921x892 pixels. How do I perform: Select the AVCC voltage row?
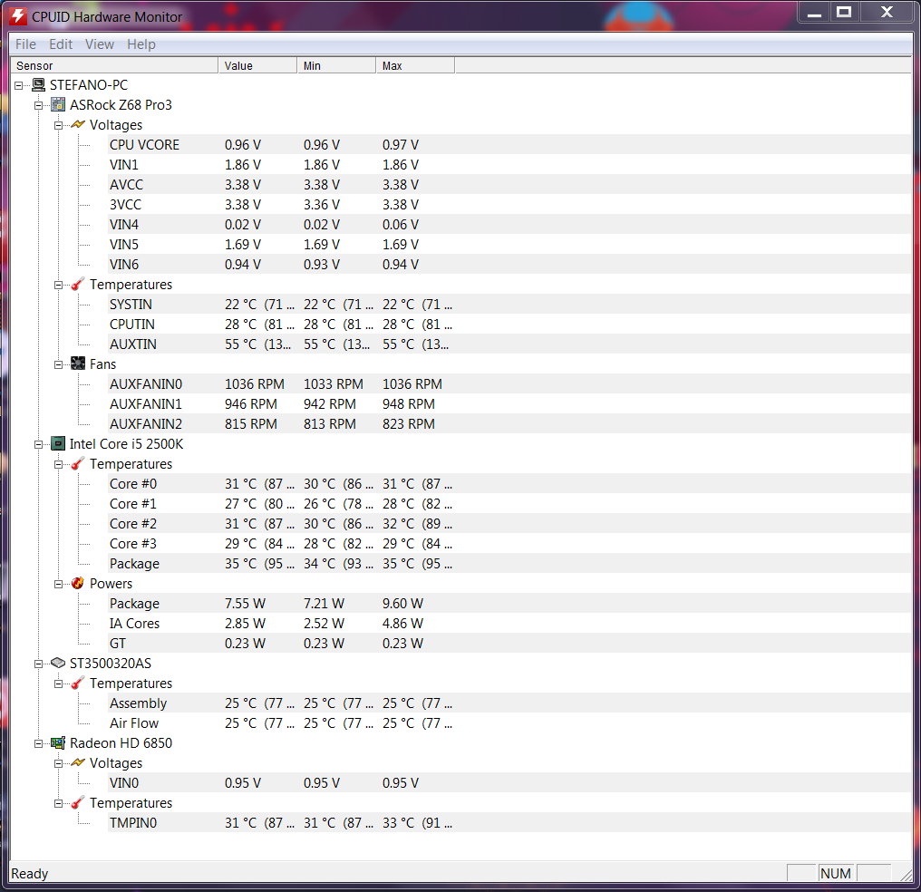(509, 185)
